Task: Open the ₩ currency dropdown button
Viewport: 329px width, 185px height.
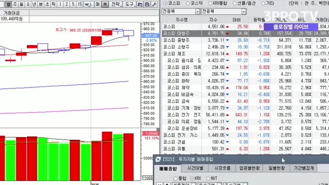Action: (87, 4)
